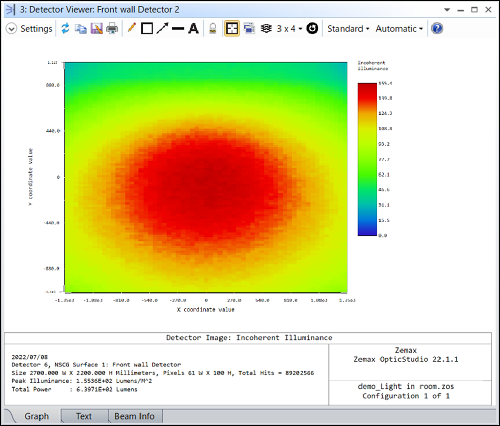Pick the line drawing tool
The width and height of the screenshot is (500, 426).
click(x=178, y=29)
